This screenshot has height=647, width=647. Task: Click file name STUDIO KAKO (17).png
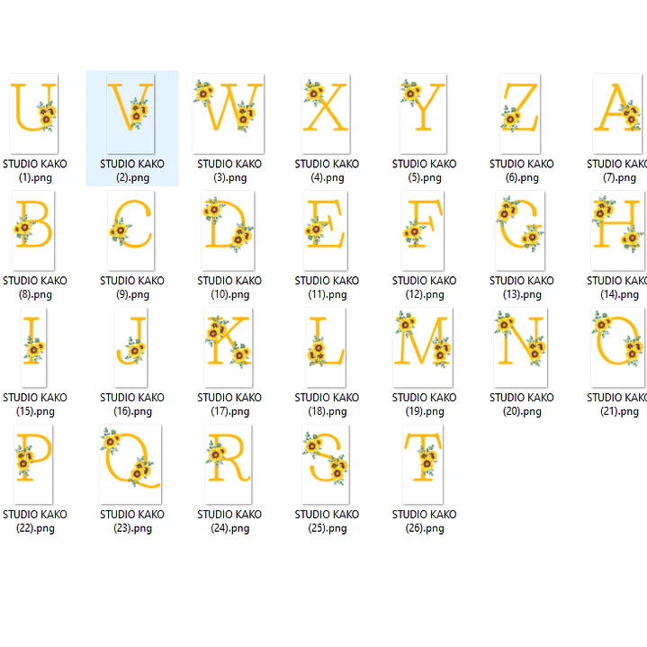pos(229,404)
